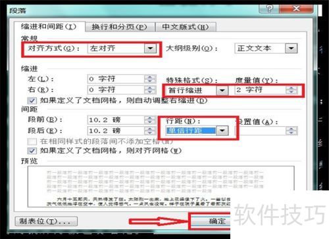Check 在相同样式的段落间不添加空格 checkbox
The height and width of the screenshot is (239, 329).
[x=32, y=141]
